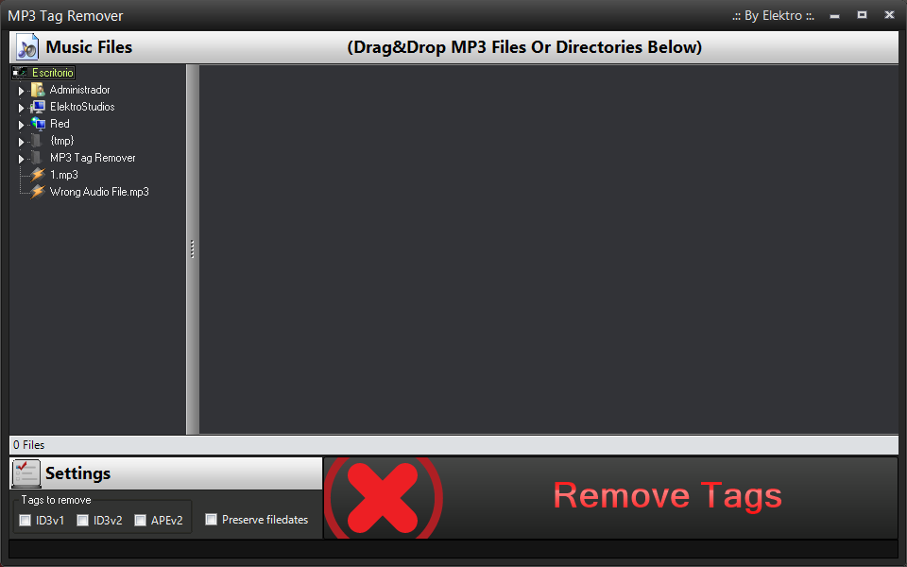Click the red X remove icon
This screenshot has height=567, width=907.
click(x=383, y=498)
